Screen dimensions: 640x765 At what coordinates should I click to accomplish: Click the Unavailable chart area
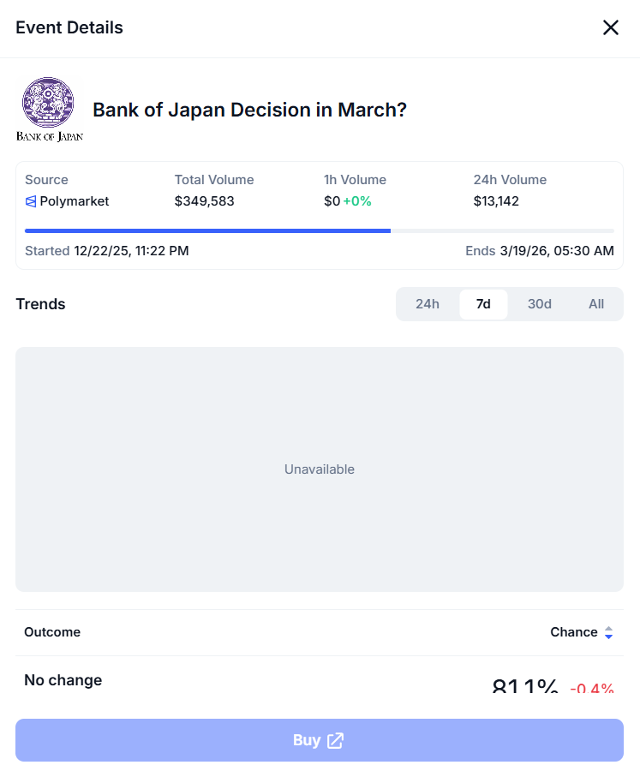320,469
